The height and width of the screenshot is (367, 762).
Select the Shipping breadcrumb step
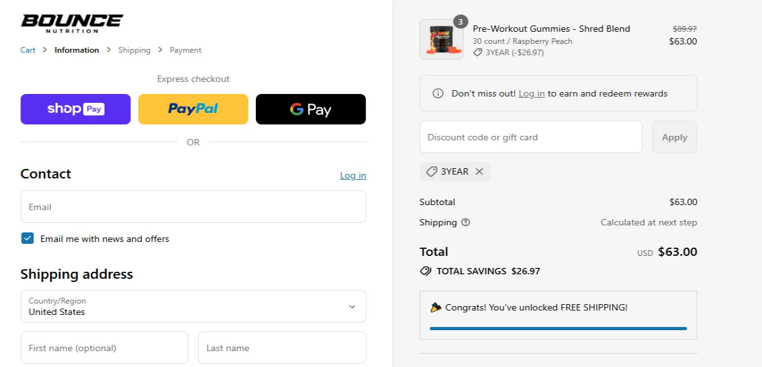(134, 50)
